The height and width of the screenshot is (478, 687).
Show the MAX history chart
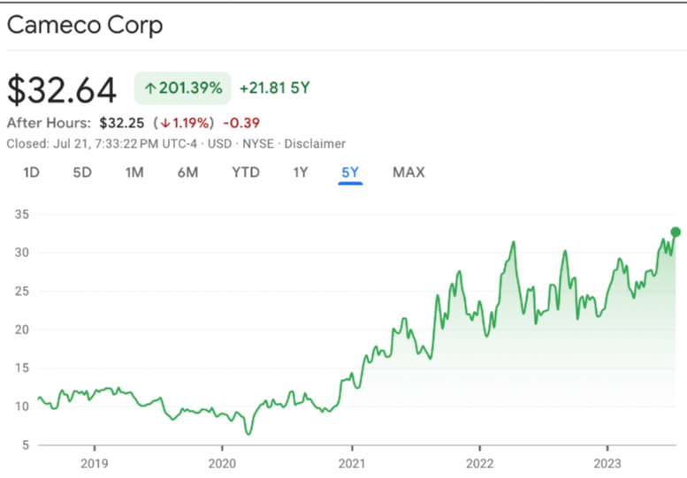pos(408,172)
